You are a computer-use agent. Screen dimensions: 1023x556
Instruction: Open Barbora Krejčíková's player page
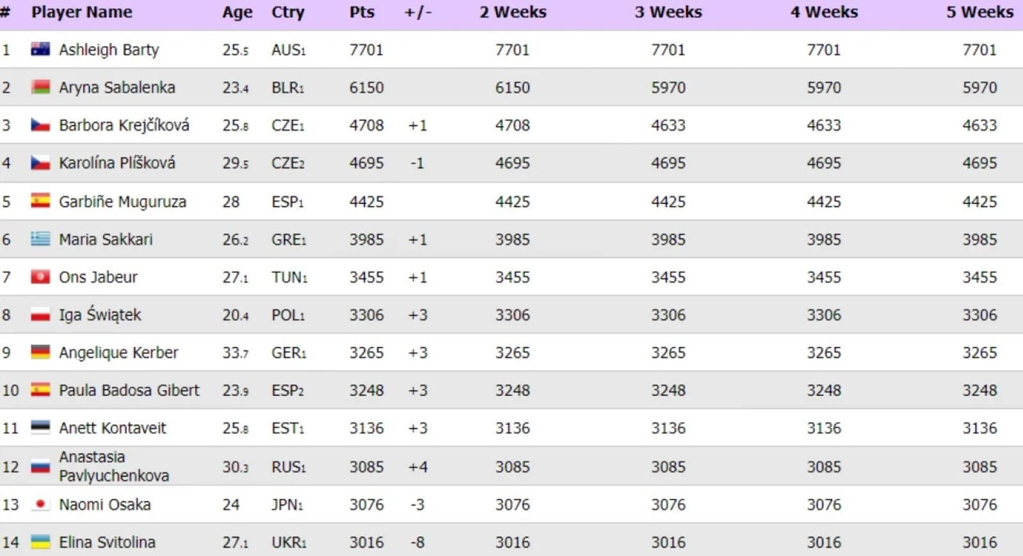tap(124, 125)
